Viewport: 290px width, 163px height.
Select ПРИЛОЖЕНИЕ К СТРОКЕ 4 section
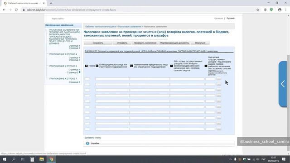coord(63,54)
